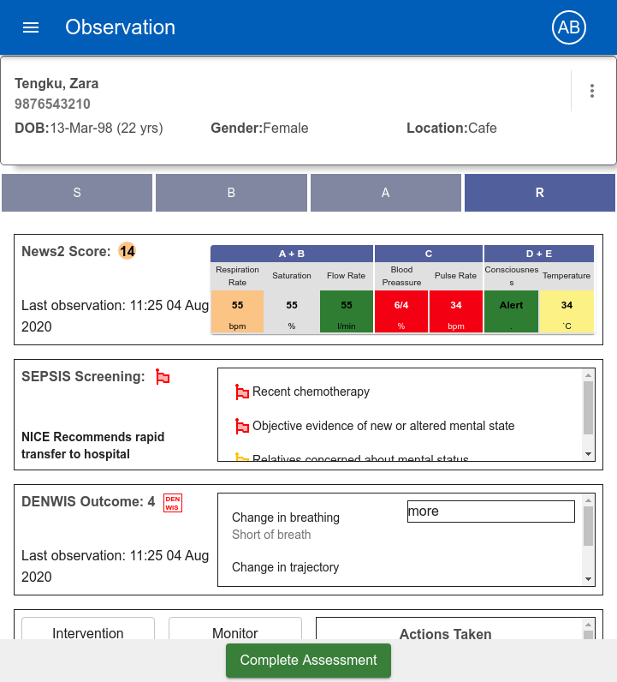
Task: Select the Blood Pressure 6/4 cell
Action: click(401, 311)
